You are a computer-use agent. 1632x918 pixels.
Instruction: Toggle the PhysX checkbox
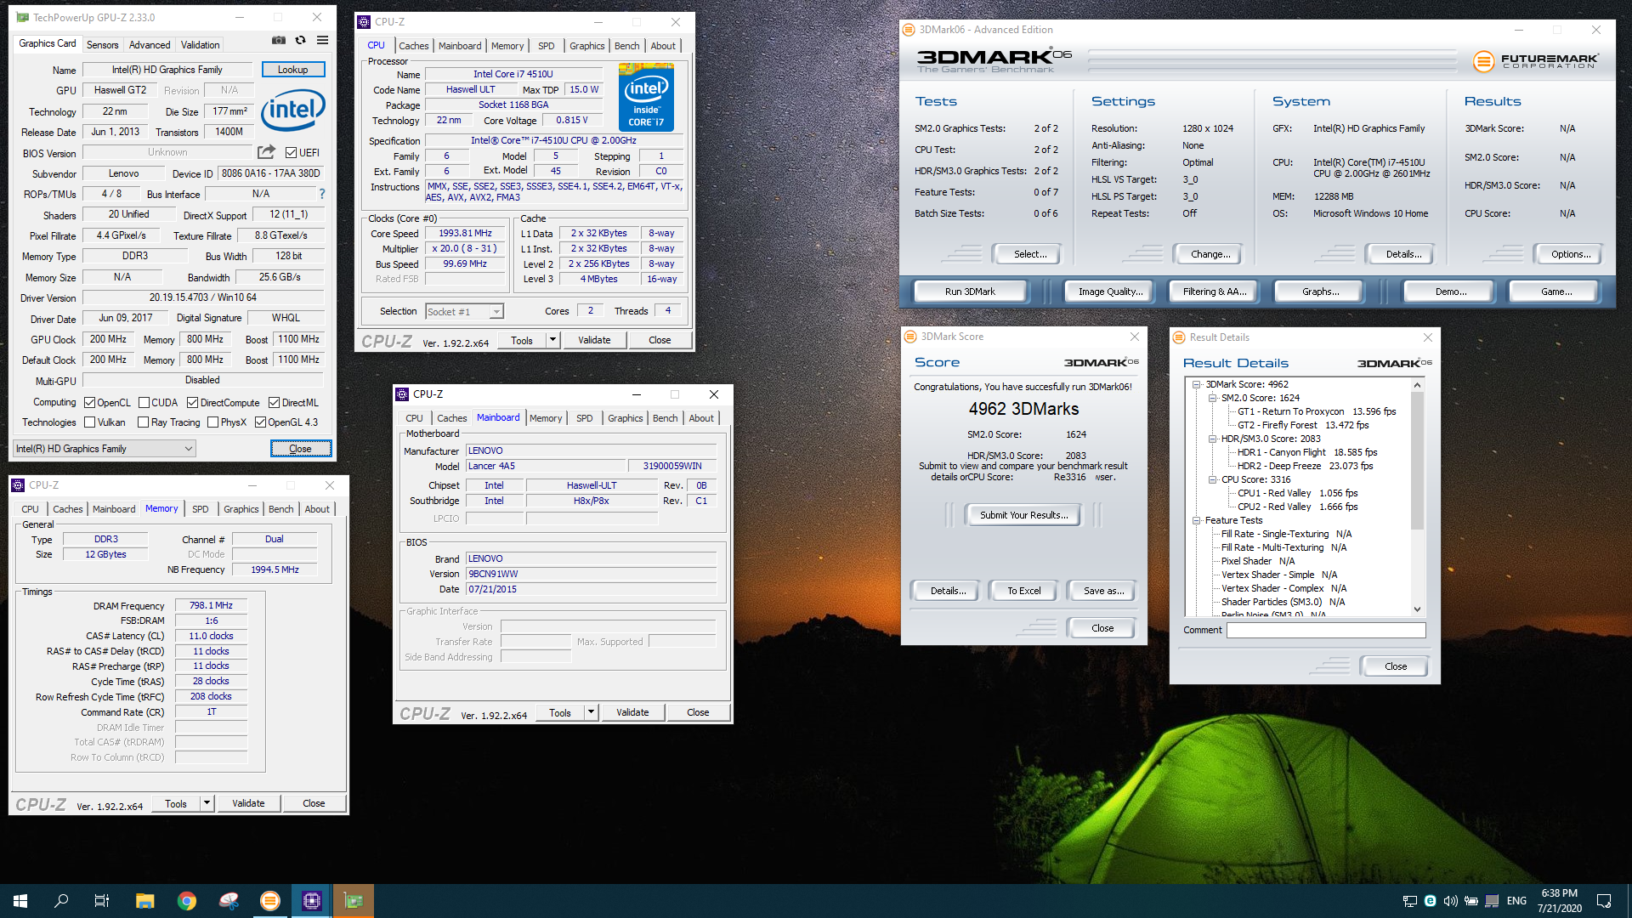click(212, 422)
